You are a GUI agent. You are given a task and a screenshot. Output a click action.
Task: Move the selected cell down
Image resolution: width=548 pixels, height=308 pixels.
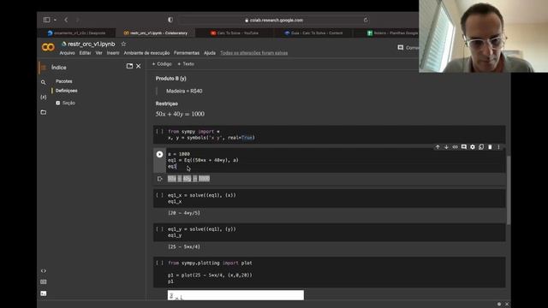coord(446,147)
